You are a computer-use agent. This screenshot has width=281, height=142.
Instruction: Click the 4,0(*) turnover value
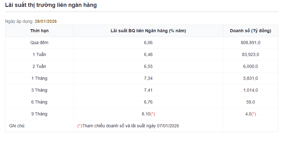(x=250, y=114)
